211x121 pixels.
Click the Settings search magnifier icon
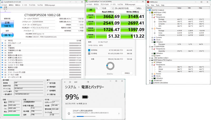pyautogui.click(x=88, y=82)
